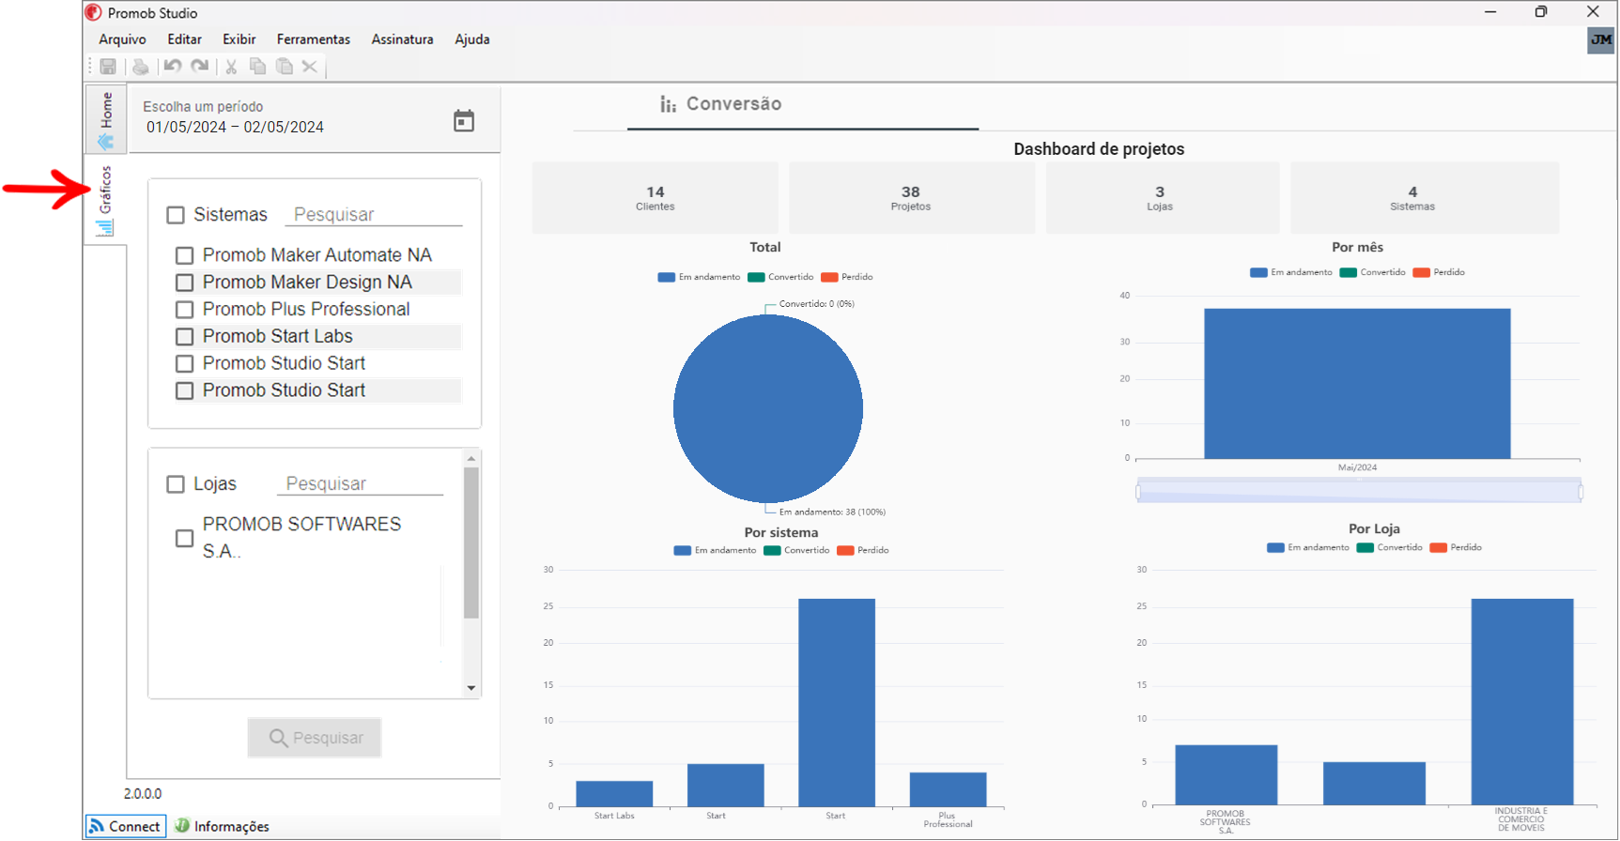Click the Lojas list scroll down arrow

471,688
